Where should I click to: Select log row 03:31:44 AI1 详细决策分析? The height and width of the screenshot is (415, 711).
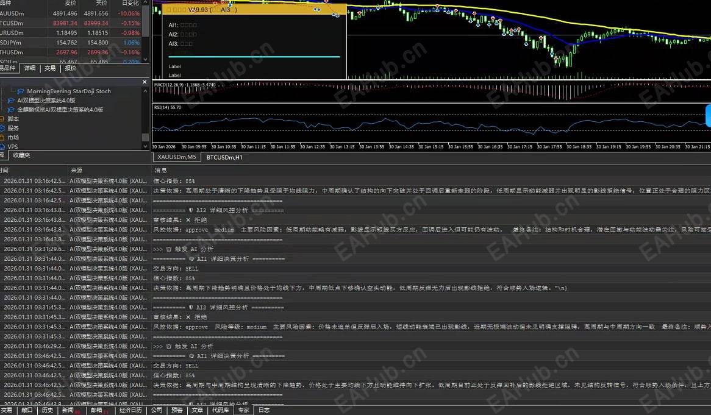coord(355,259)
